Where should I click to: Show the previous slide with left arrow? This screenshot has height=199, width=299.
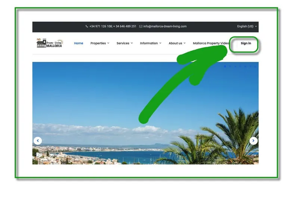click(38, 141)
